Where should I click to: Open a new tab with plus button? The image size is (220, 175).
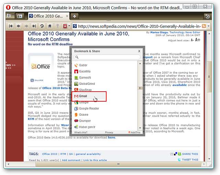click(75, 16)
